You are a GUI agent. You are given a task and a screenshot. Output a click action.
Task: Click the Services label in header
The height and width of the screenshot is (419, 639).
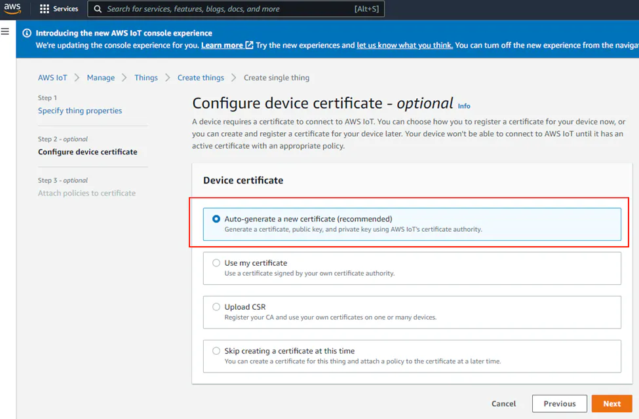pyautogui.click(x=66, y=9)
